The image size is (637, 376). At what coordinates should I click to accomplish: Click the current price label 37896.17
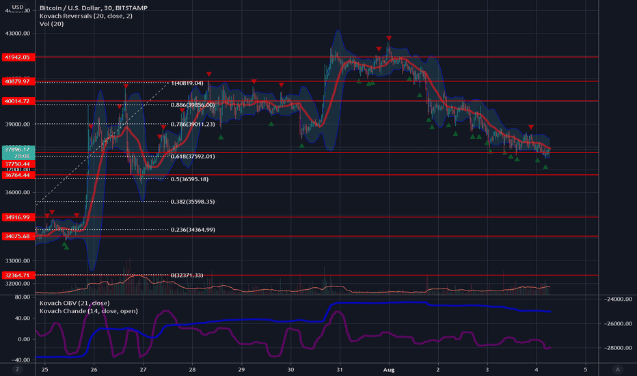click(18, 149)
